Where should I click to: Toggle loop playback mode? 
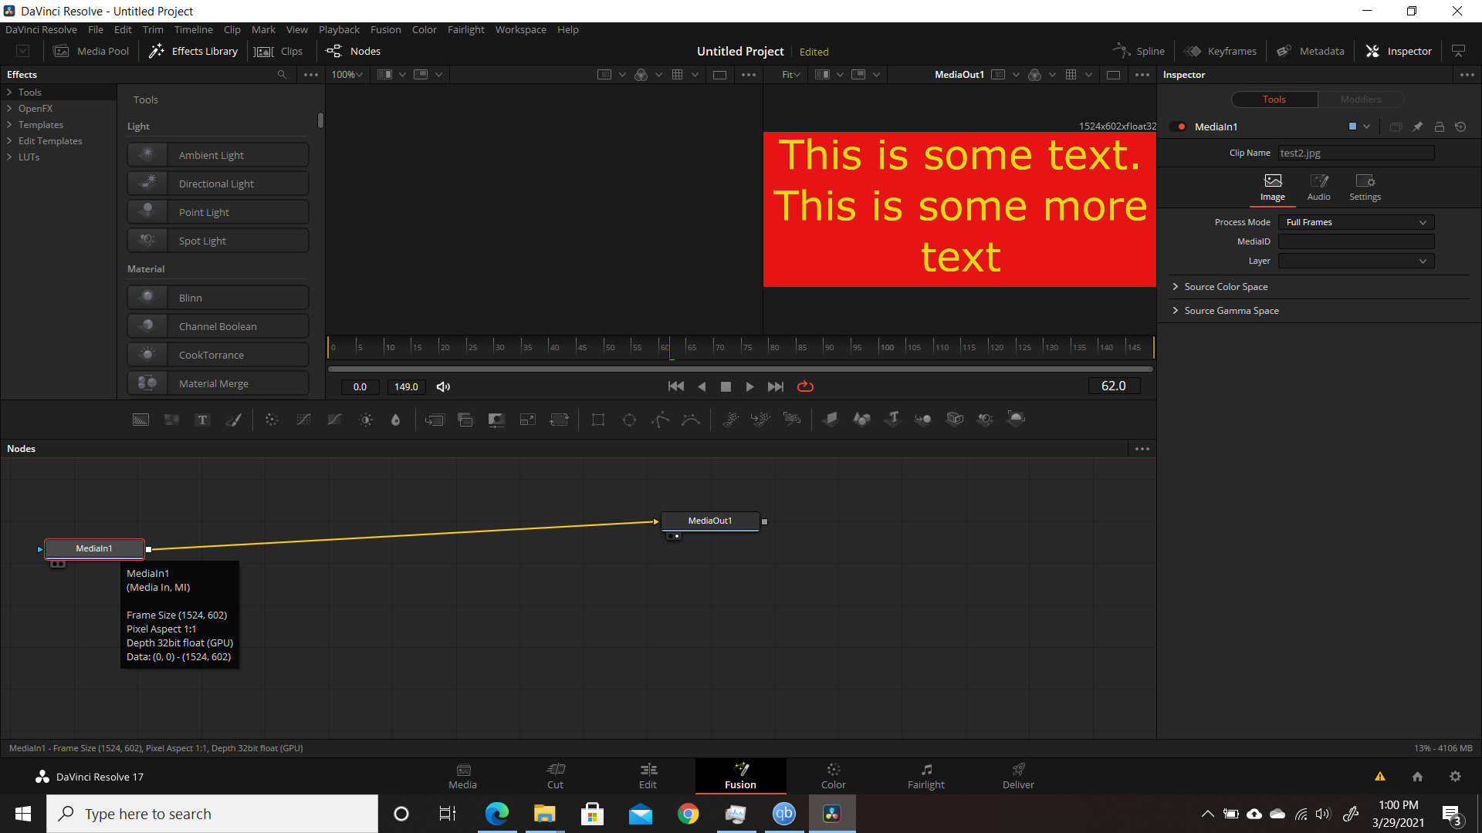pyautogui.click(x=805, y=386)
